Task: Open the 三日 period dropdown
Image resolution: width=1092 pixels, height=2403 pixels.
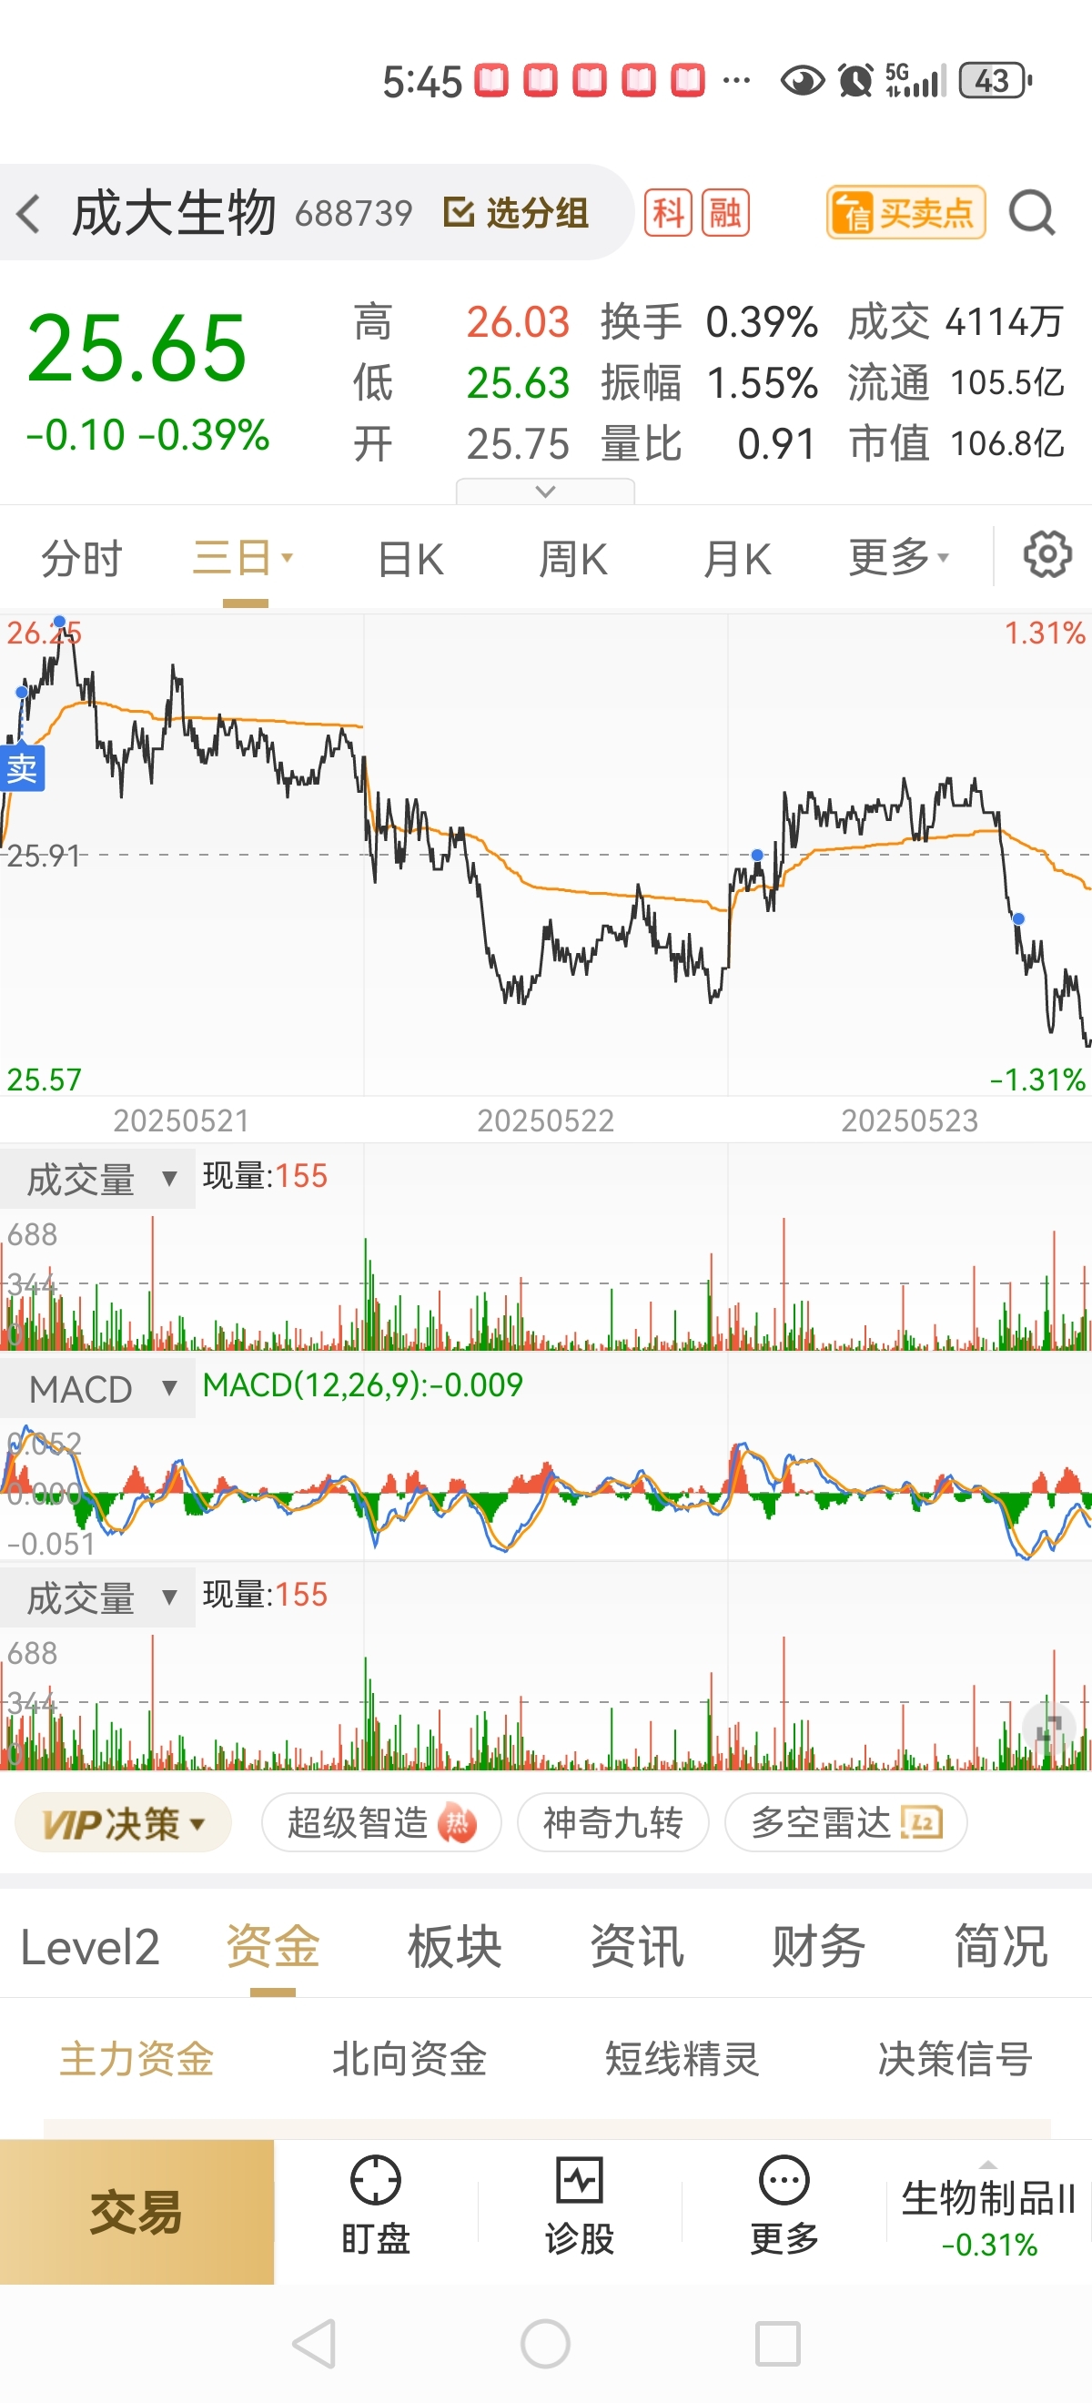Action: point(244,559)
